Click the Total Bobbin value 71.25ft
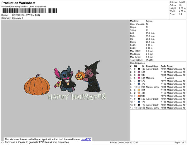The width and height of the screenshot is (187, 145). click(x=149, y=60)
